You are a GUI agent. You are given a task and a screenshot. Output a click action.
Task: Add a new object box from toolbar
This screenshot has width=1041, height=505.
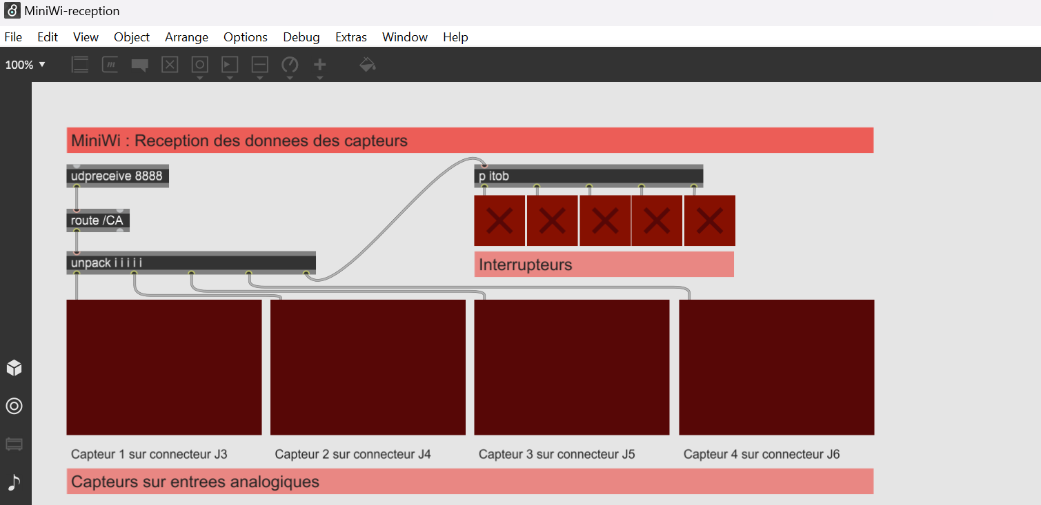(81, 65)
